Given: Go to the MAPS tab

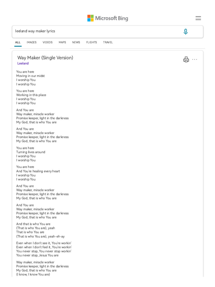Looking at the screenshot, I should click(62, 42).
